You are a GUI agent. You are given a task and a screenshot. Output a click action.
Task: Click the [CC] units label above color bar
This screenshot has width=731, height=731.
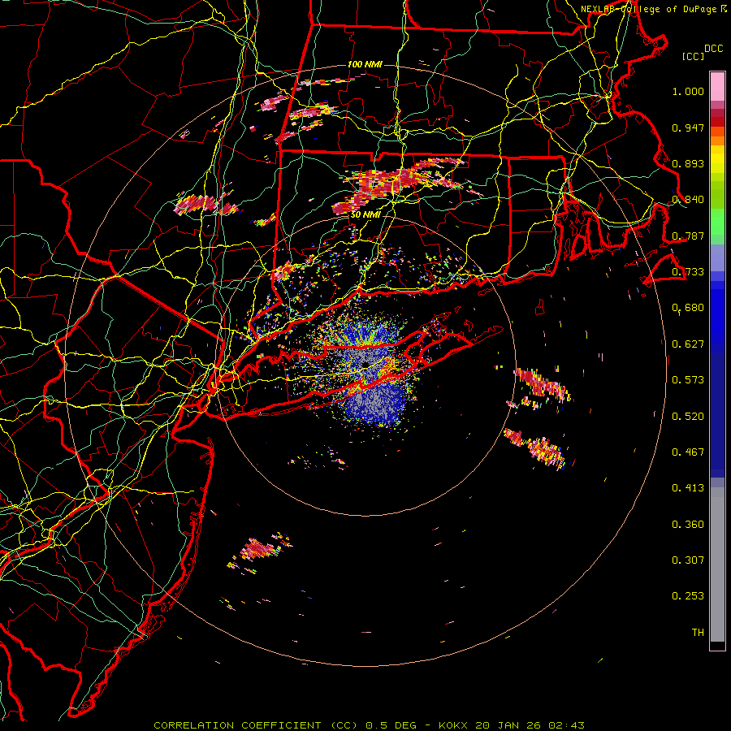694,56
